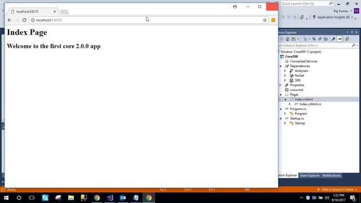The width and height of the screenshot is (361, 203).
Task: Click the RK account avatar
Action: coord(356,11)
